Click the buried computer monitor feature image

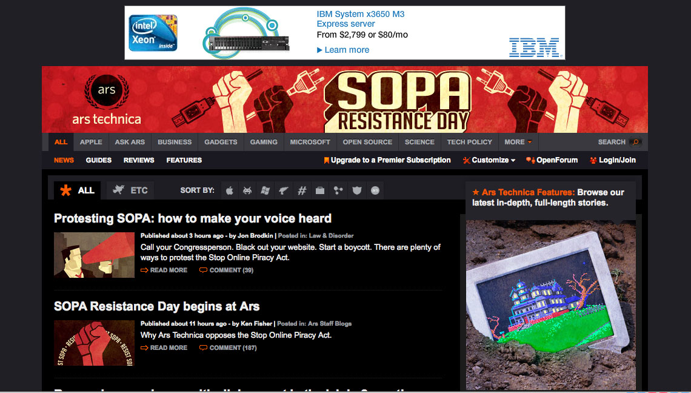pos(551,305)
